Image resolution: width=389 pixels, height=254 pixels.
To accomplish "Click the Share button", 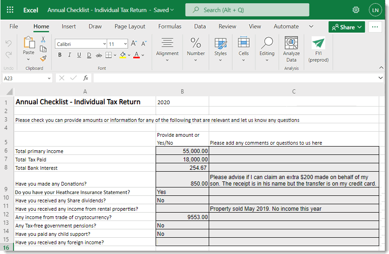I will point(347,27).
